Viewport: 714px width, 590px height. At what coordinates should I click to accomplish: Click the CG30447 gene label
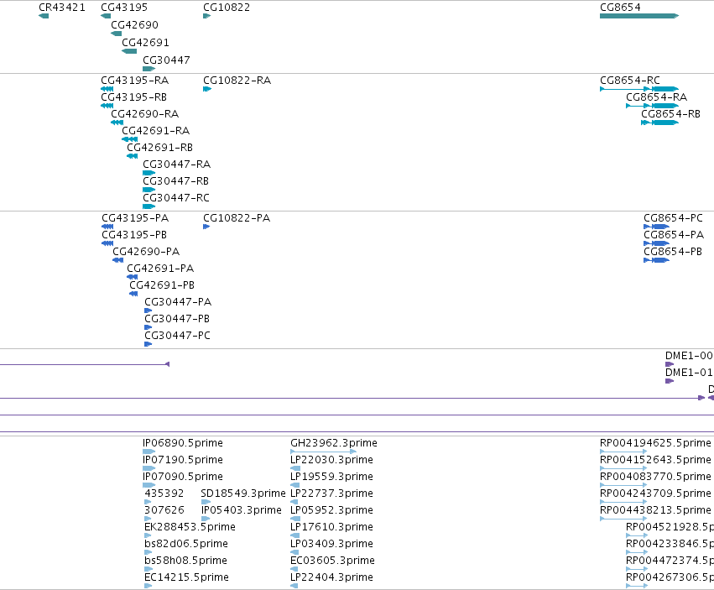point(167,60)
